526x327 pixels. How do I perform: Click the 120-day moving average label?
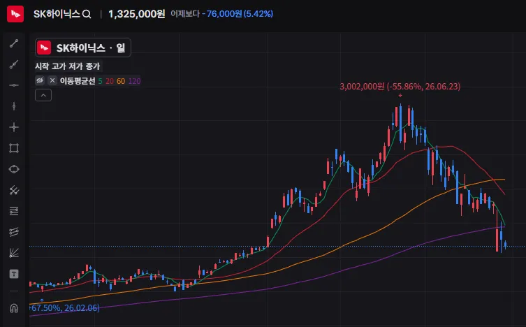click(x=134, y=81)
